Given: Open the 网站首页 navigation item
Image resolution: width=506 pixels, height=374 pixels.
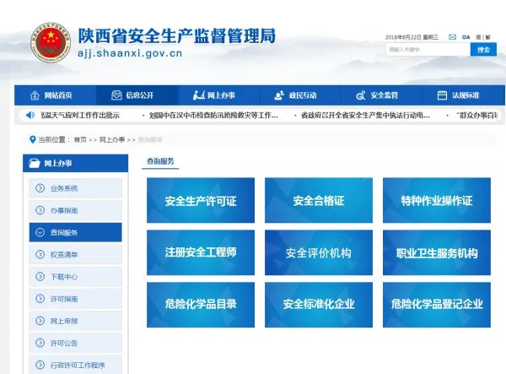Looking at the screenshot, I should pos(55,95).
